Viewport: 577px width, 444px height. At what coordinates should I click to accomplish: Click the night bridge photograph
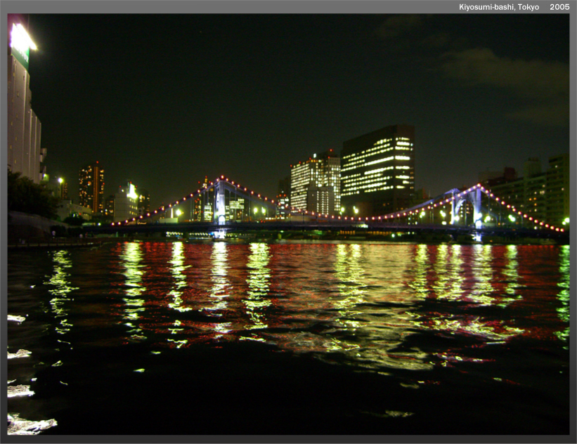pyautogui.click(x=288, y=224)
